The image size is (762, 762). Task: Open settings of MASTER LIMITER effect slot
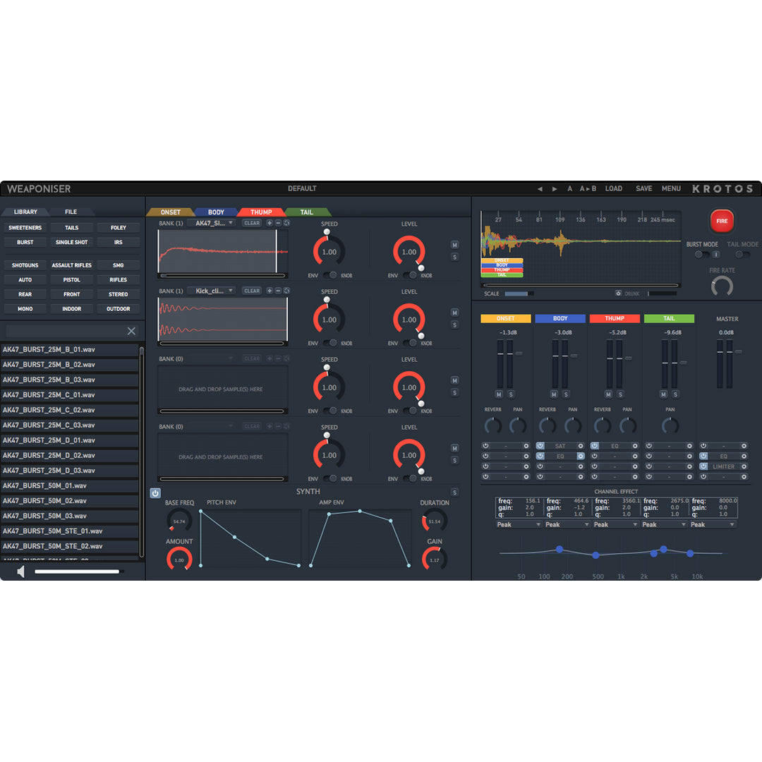tap(744, 466)
